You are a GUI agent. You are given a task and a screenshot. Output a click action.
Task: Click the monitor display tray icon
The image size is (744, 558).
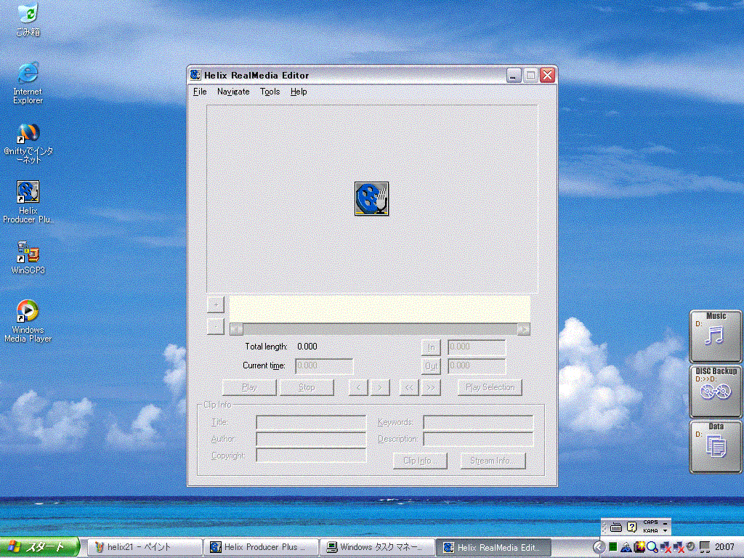705,547
